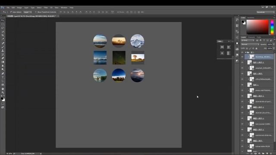This screenshot has height=155, width=276.
Task: Filter layers by type layers icon
Action: tap(264, 40)
